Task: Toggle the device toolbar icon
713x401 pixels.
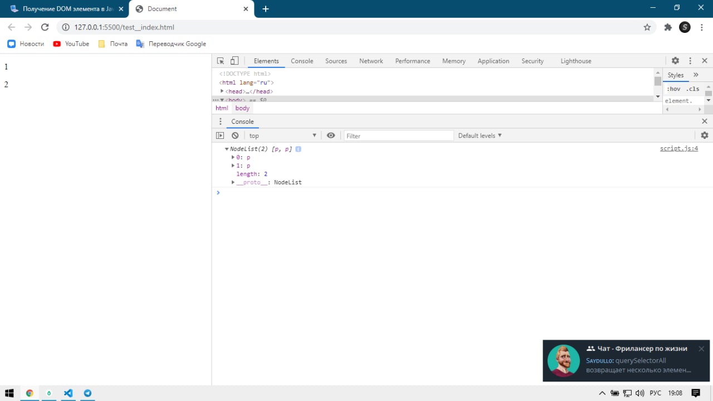Action: [235, 61]
